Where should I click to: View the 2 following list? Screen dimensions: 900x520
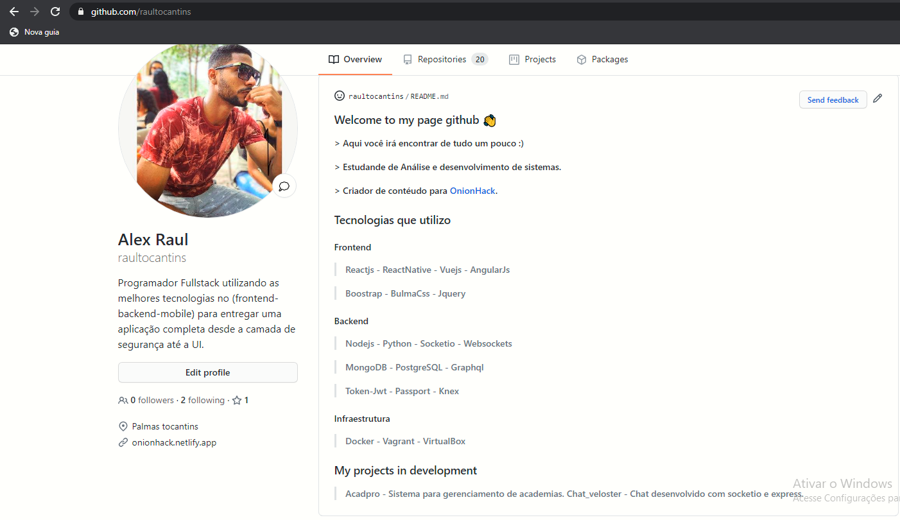(x=203, y=399)
